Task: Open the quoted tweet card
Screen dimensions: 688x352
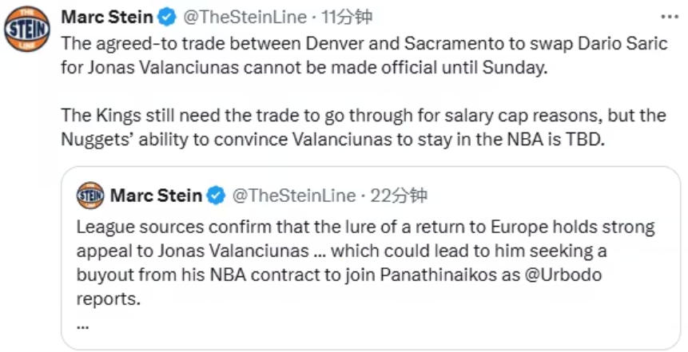Action: (371, 258)
